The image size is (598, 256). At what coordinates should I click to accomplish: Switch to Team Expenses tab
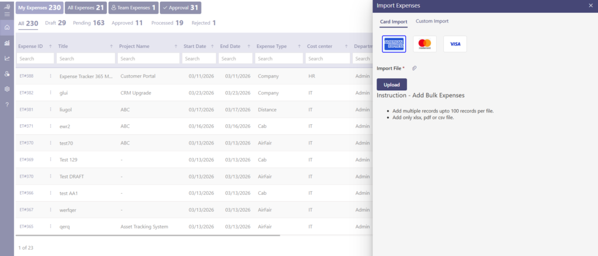(x=134, y=8)
